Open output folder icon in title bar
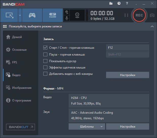This screenshot has width=157, height=138. click(111, 4)
